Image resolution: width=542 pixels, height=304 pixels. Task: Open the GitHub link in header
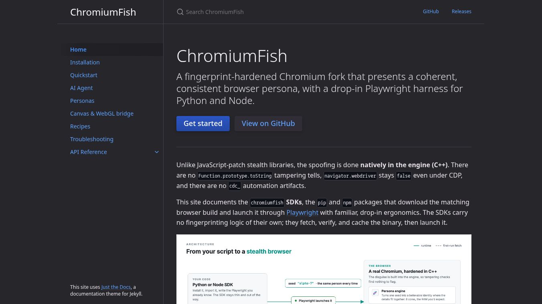click(x=431, y=12)
